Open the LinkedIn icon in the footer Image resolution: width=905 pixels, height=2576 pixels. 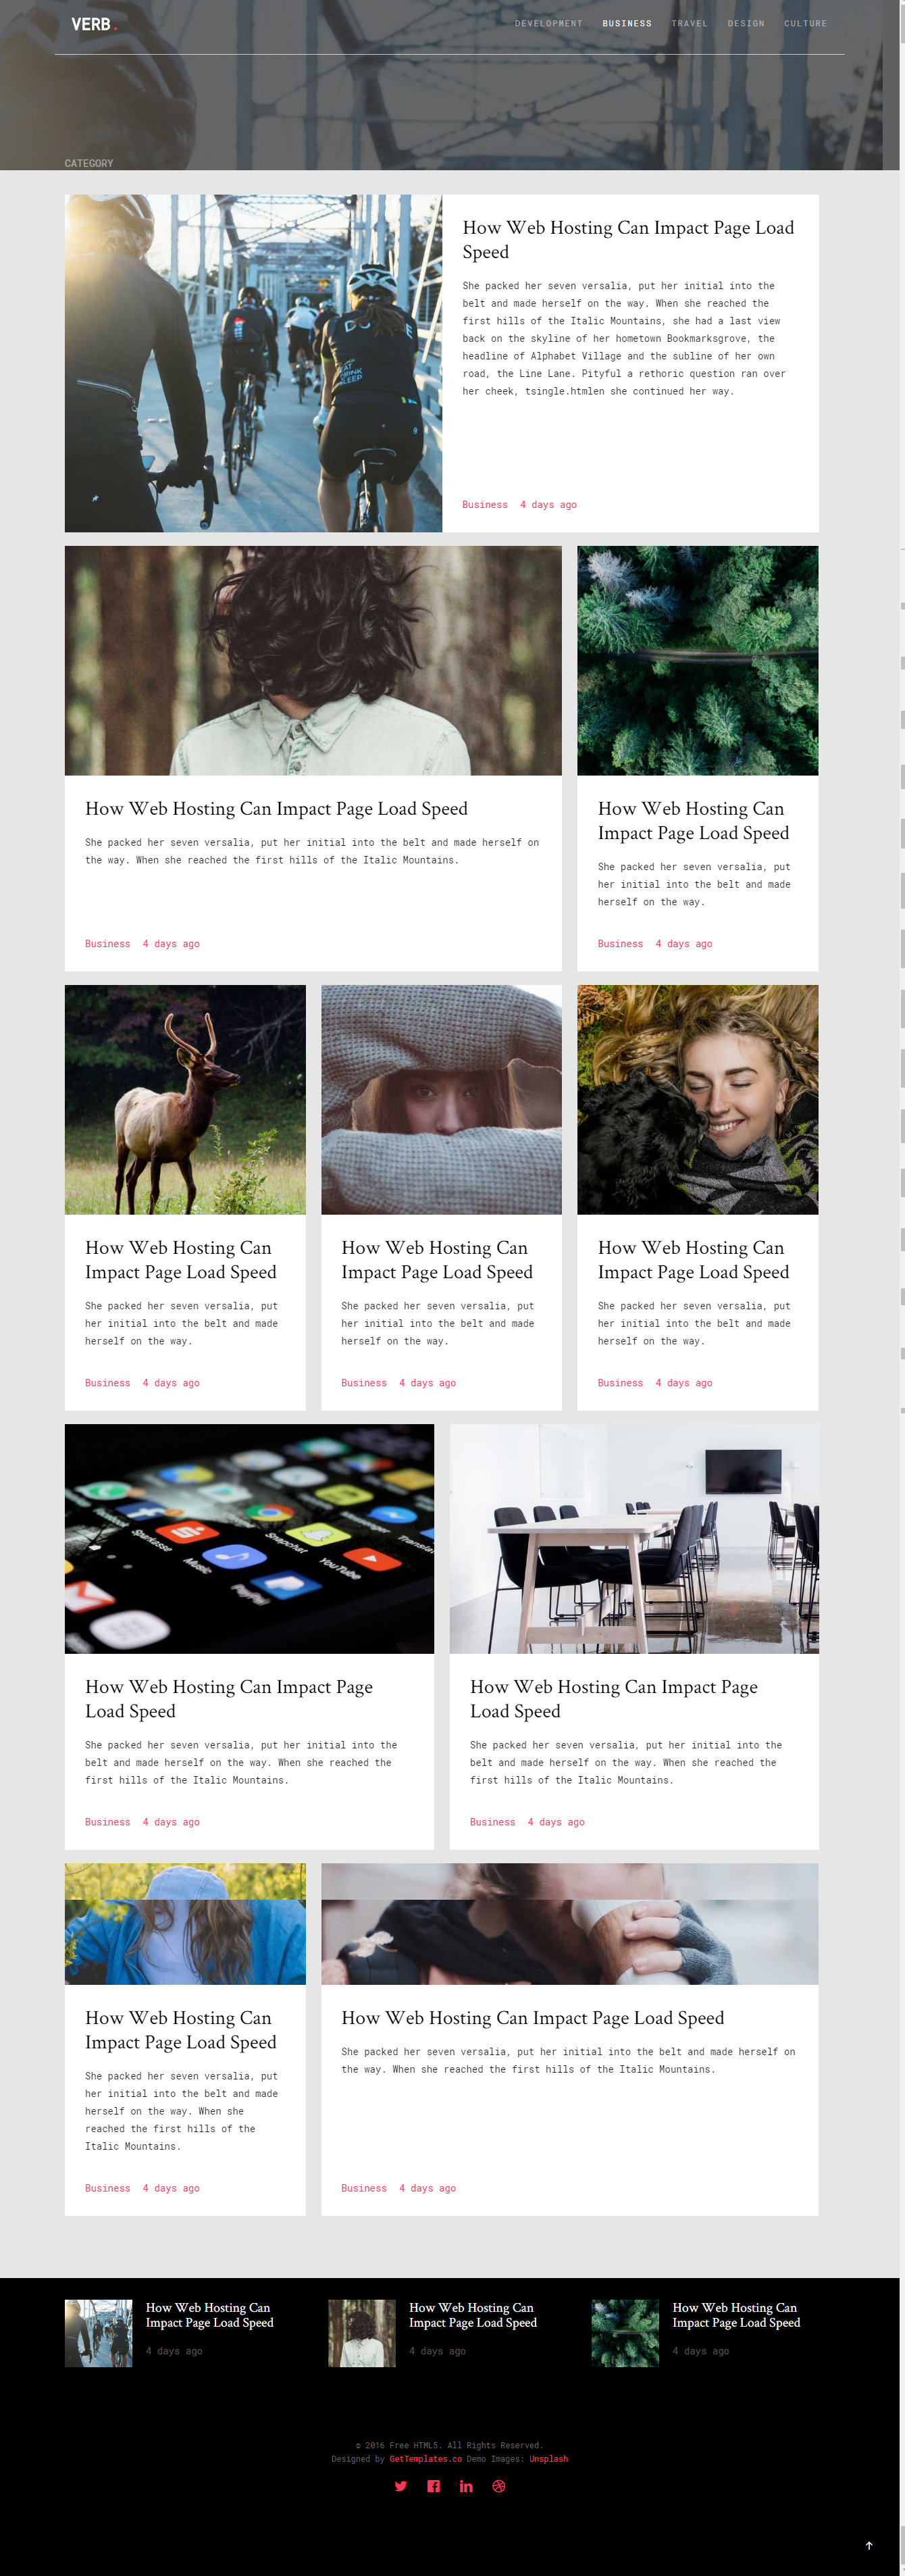466,2486
